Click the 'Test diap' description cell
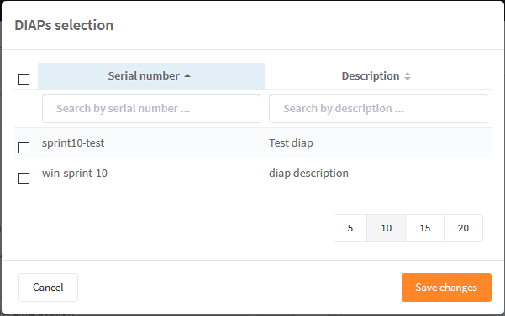 point(378,142)
